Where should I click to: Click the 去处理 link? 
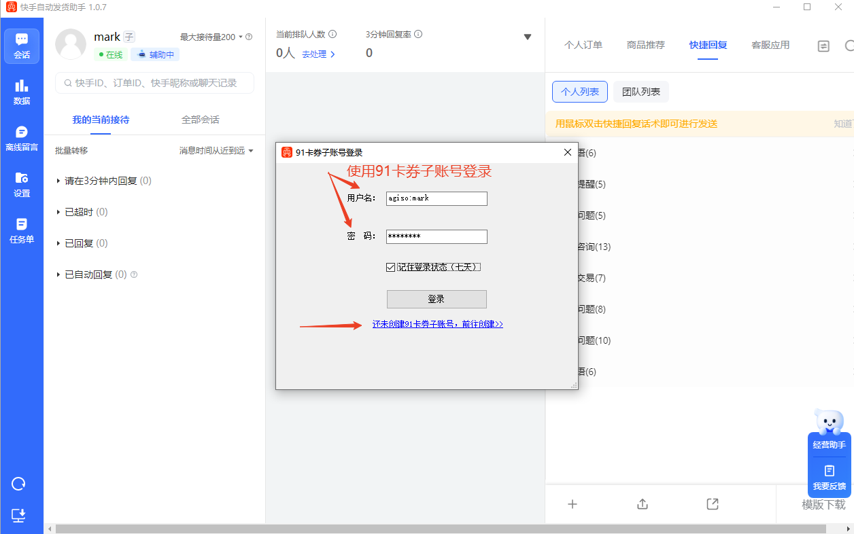click(319, 54)
